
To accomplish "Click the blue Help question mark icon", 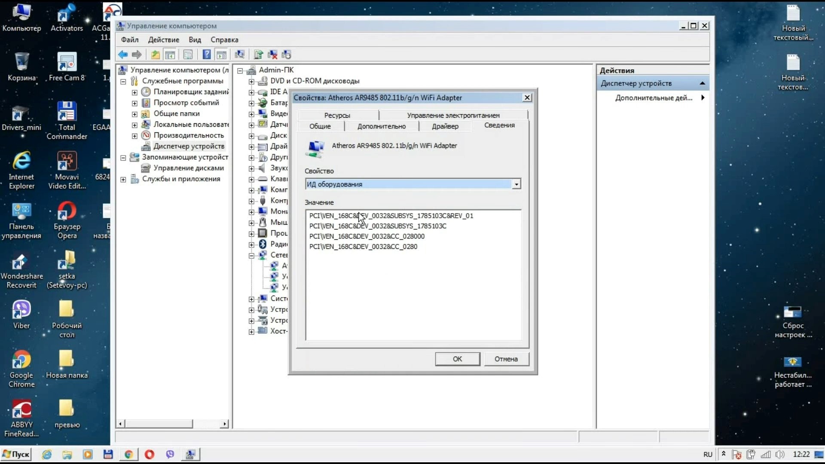I will click(x=207, y=55).
